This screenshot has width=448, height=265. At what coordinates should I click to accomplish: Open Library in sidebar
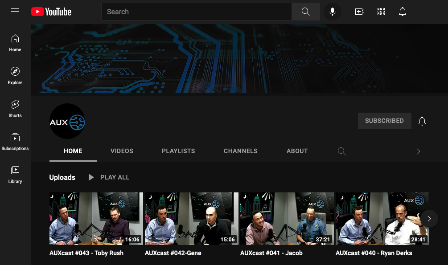[15, 175]
